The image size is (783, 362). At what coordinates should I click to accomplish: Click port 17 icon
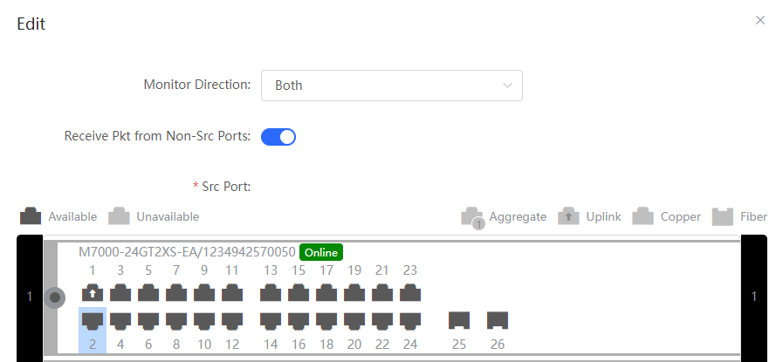coord(326,292)
